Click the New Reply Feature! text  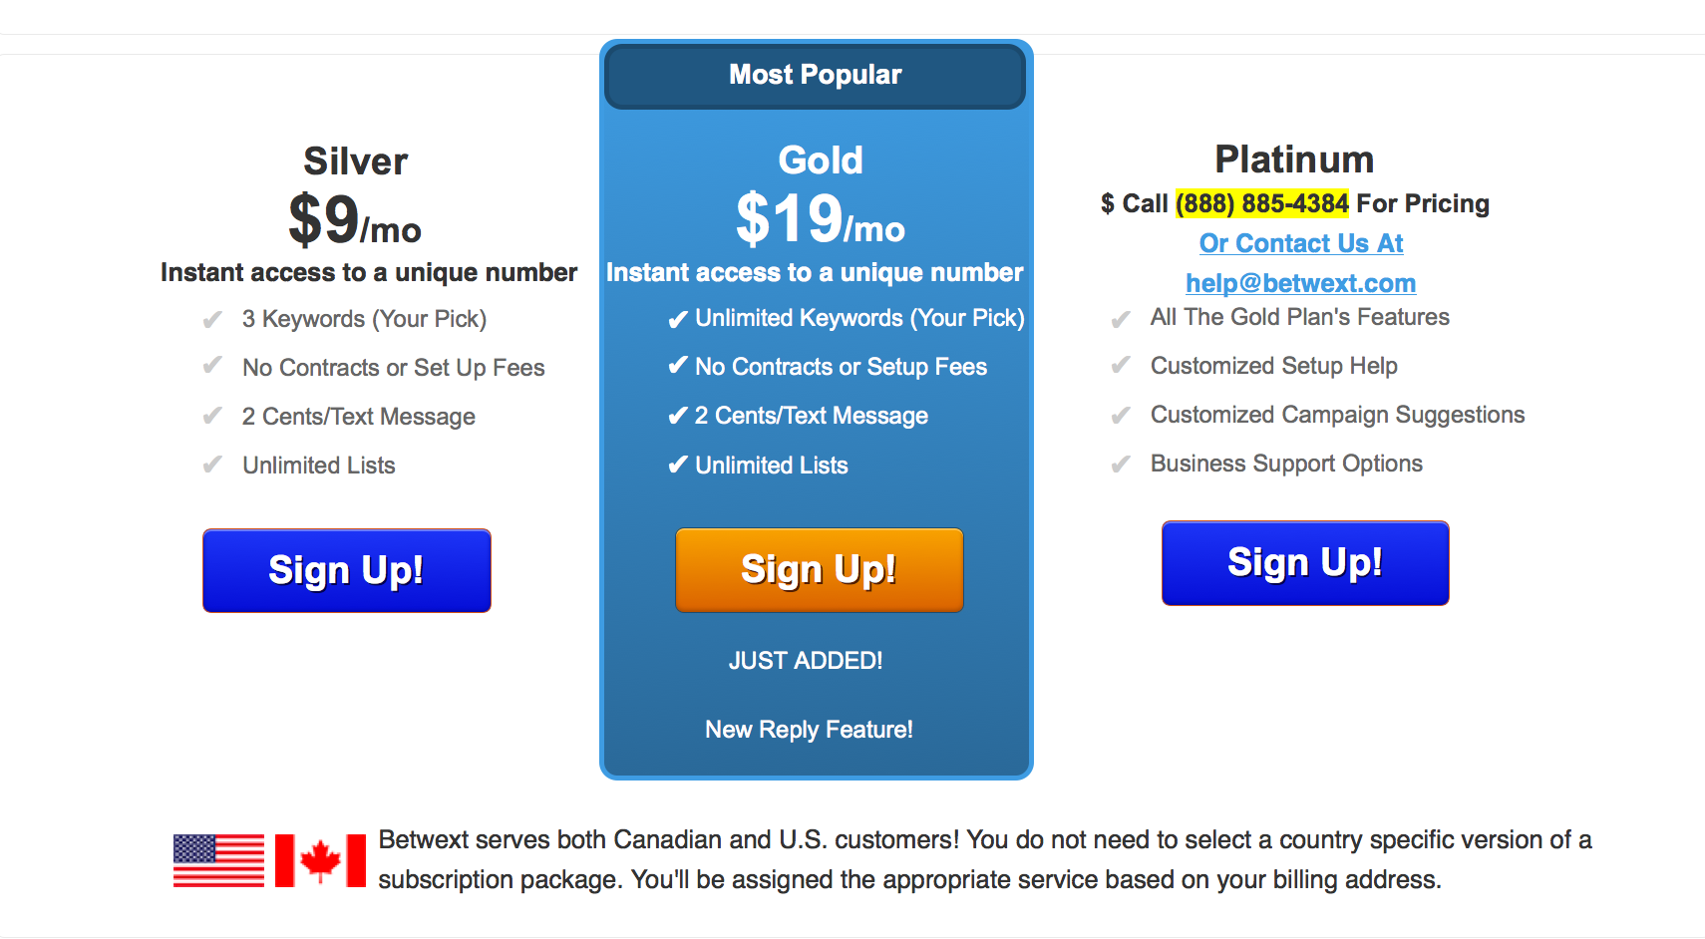point(809,730)
